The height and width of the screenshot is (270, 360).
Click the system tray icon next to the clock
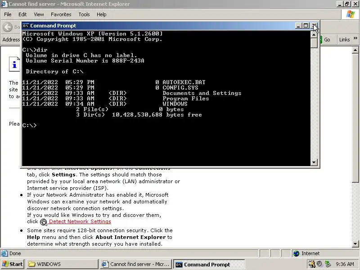[328, 264]
